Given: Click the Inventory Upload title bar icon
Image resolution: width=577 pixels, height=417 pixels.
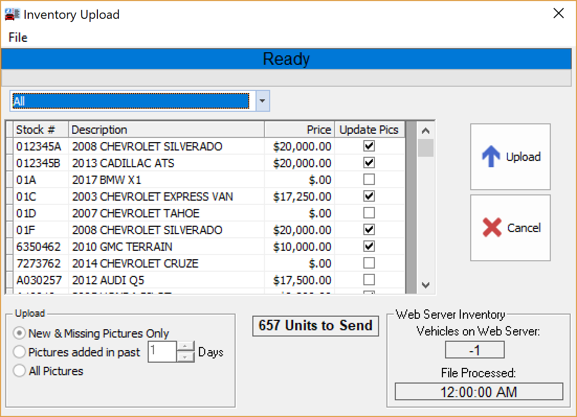Looking at the screenshot, I should 12,14.
